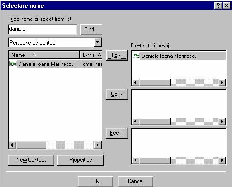Select the Name column header

44,55
